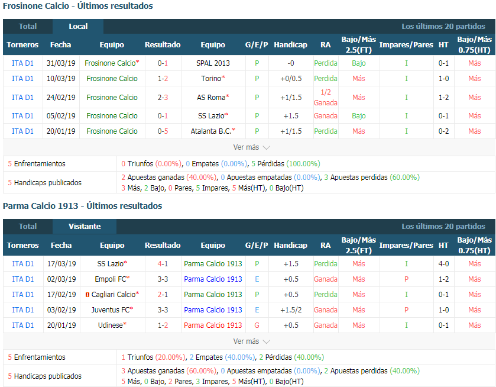Click Udinese team name
This screenshot has width=496, height=387.
point(110,325)
